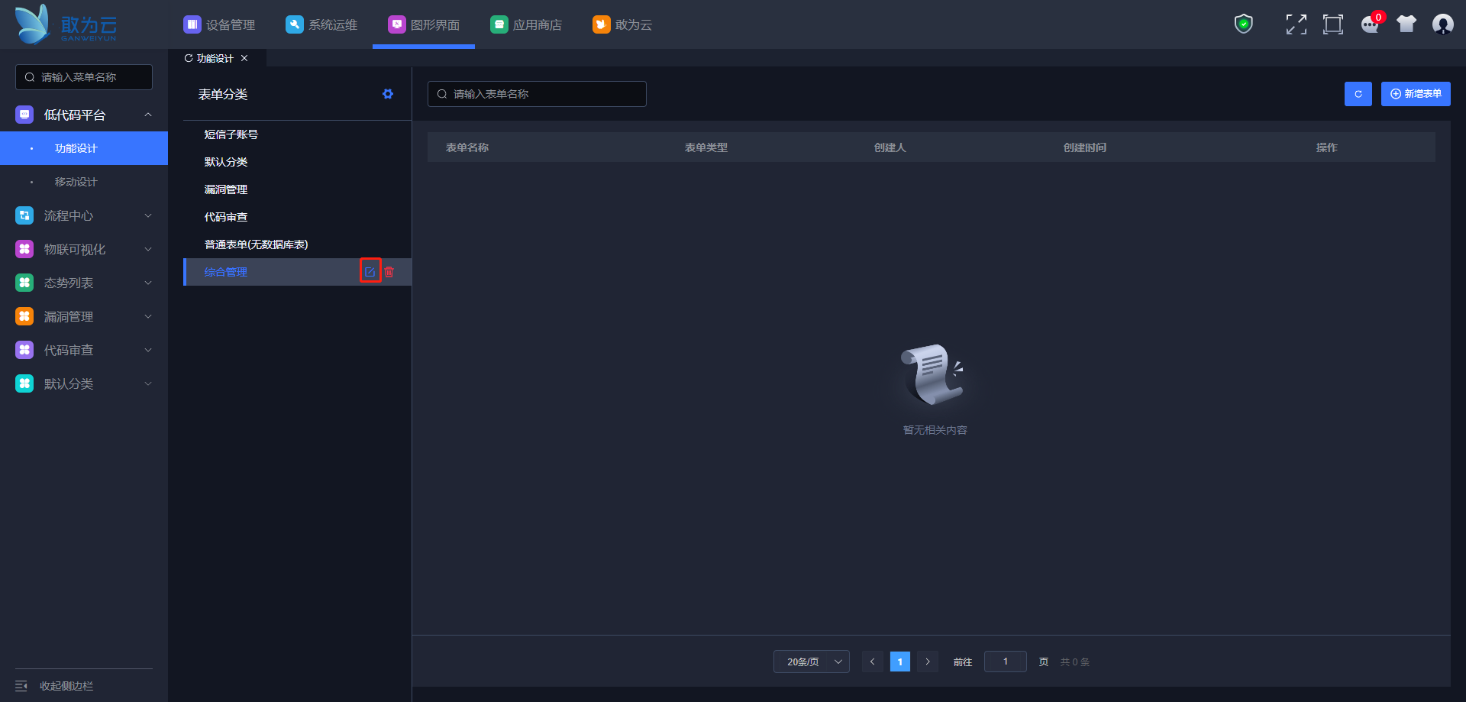Open the 设备管理 top menu
Screen dimensions: 1466x702
pyautogui.click(x=219, y=24)
